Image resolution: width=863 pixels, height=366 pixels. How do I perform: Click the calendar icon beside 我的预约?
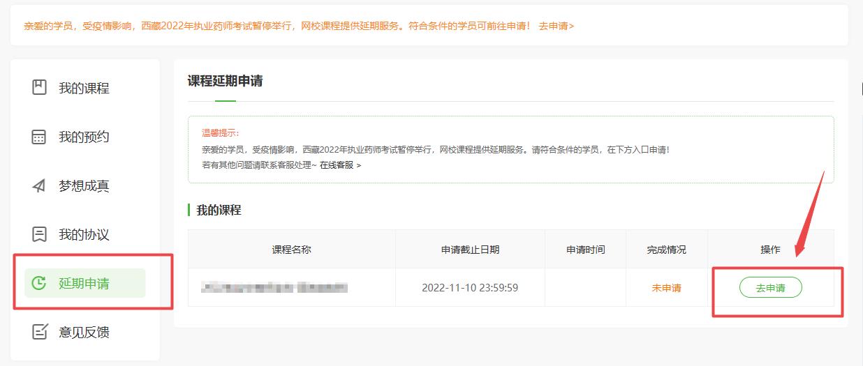tap(40, 137)
